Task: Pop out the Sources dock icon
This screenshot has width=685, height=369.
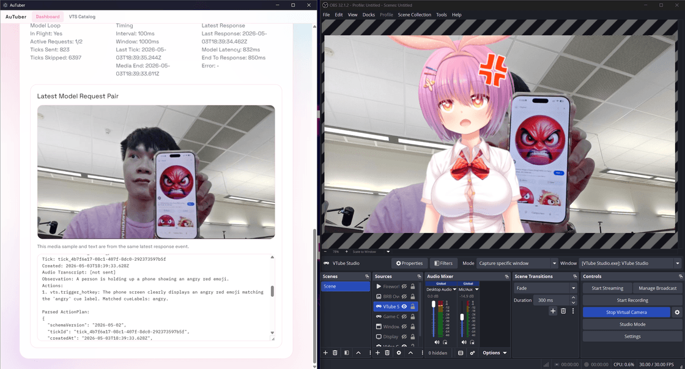Action: 419,277
